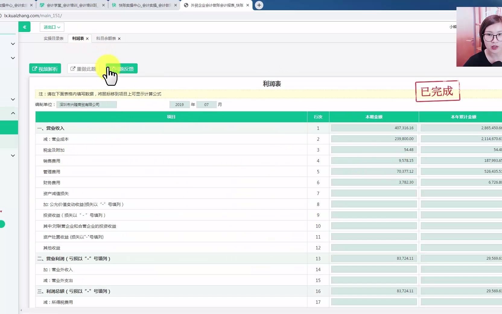Screen dimensions: 502x314
Task: Close the 快账实操中心 browser tab
Action: click(x=176, y=5)
